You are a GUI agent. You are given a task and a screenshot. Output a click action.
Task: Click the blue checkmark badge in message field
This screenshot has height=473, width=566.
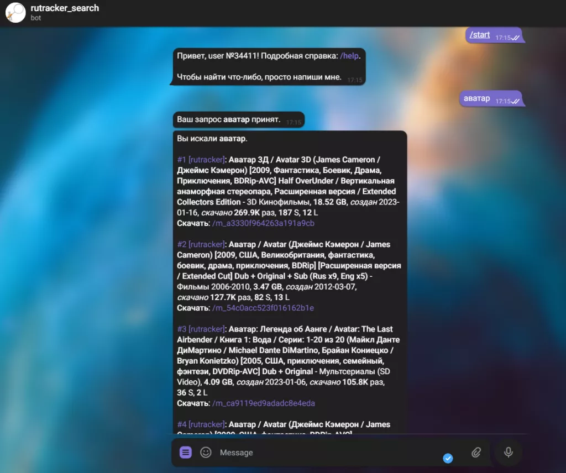pyautogui.click(x=448, y=458)
